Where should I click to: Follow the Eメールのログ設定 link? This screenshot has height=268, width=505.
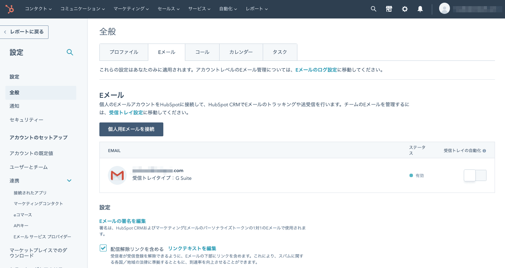pos(316,70)
